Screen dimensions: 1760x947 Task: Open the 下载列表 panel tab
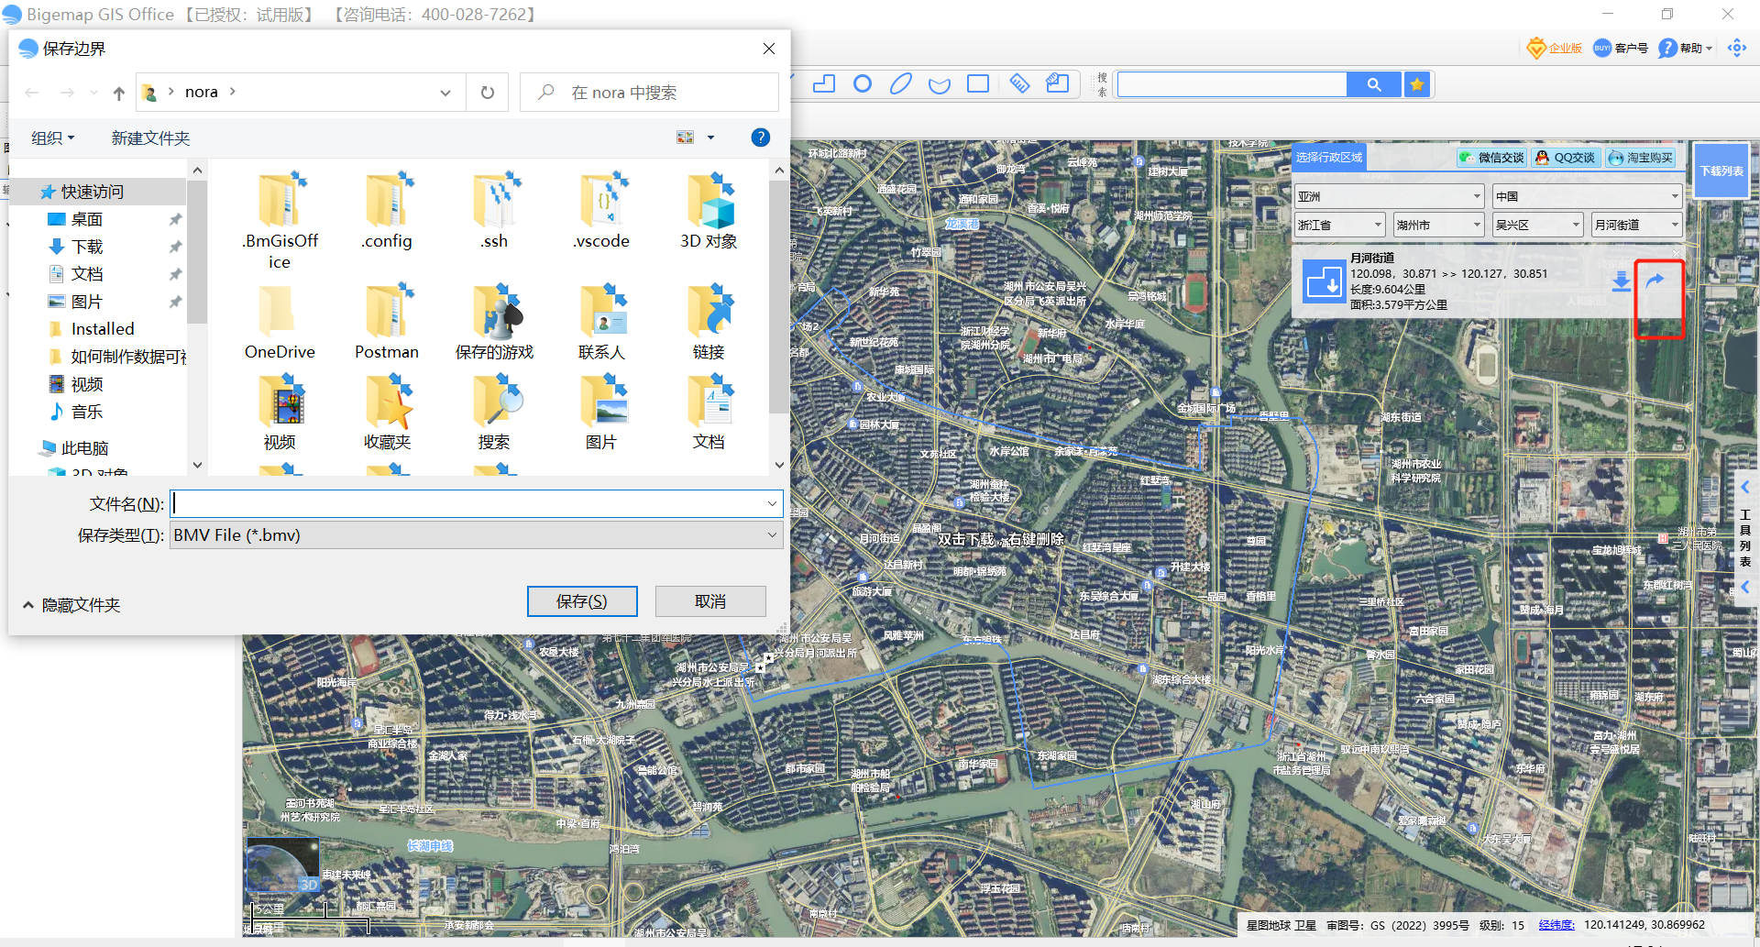1721,171
